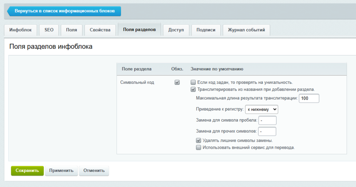356x187 pixels.
Task: Uncheck 'Транслитерировать из названия при добавлении раздела'
Action: tap(193, 89)
